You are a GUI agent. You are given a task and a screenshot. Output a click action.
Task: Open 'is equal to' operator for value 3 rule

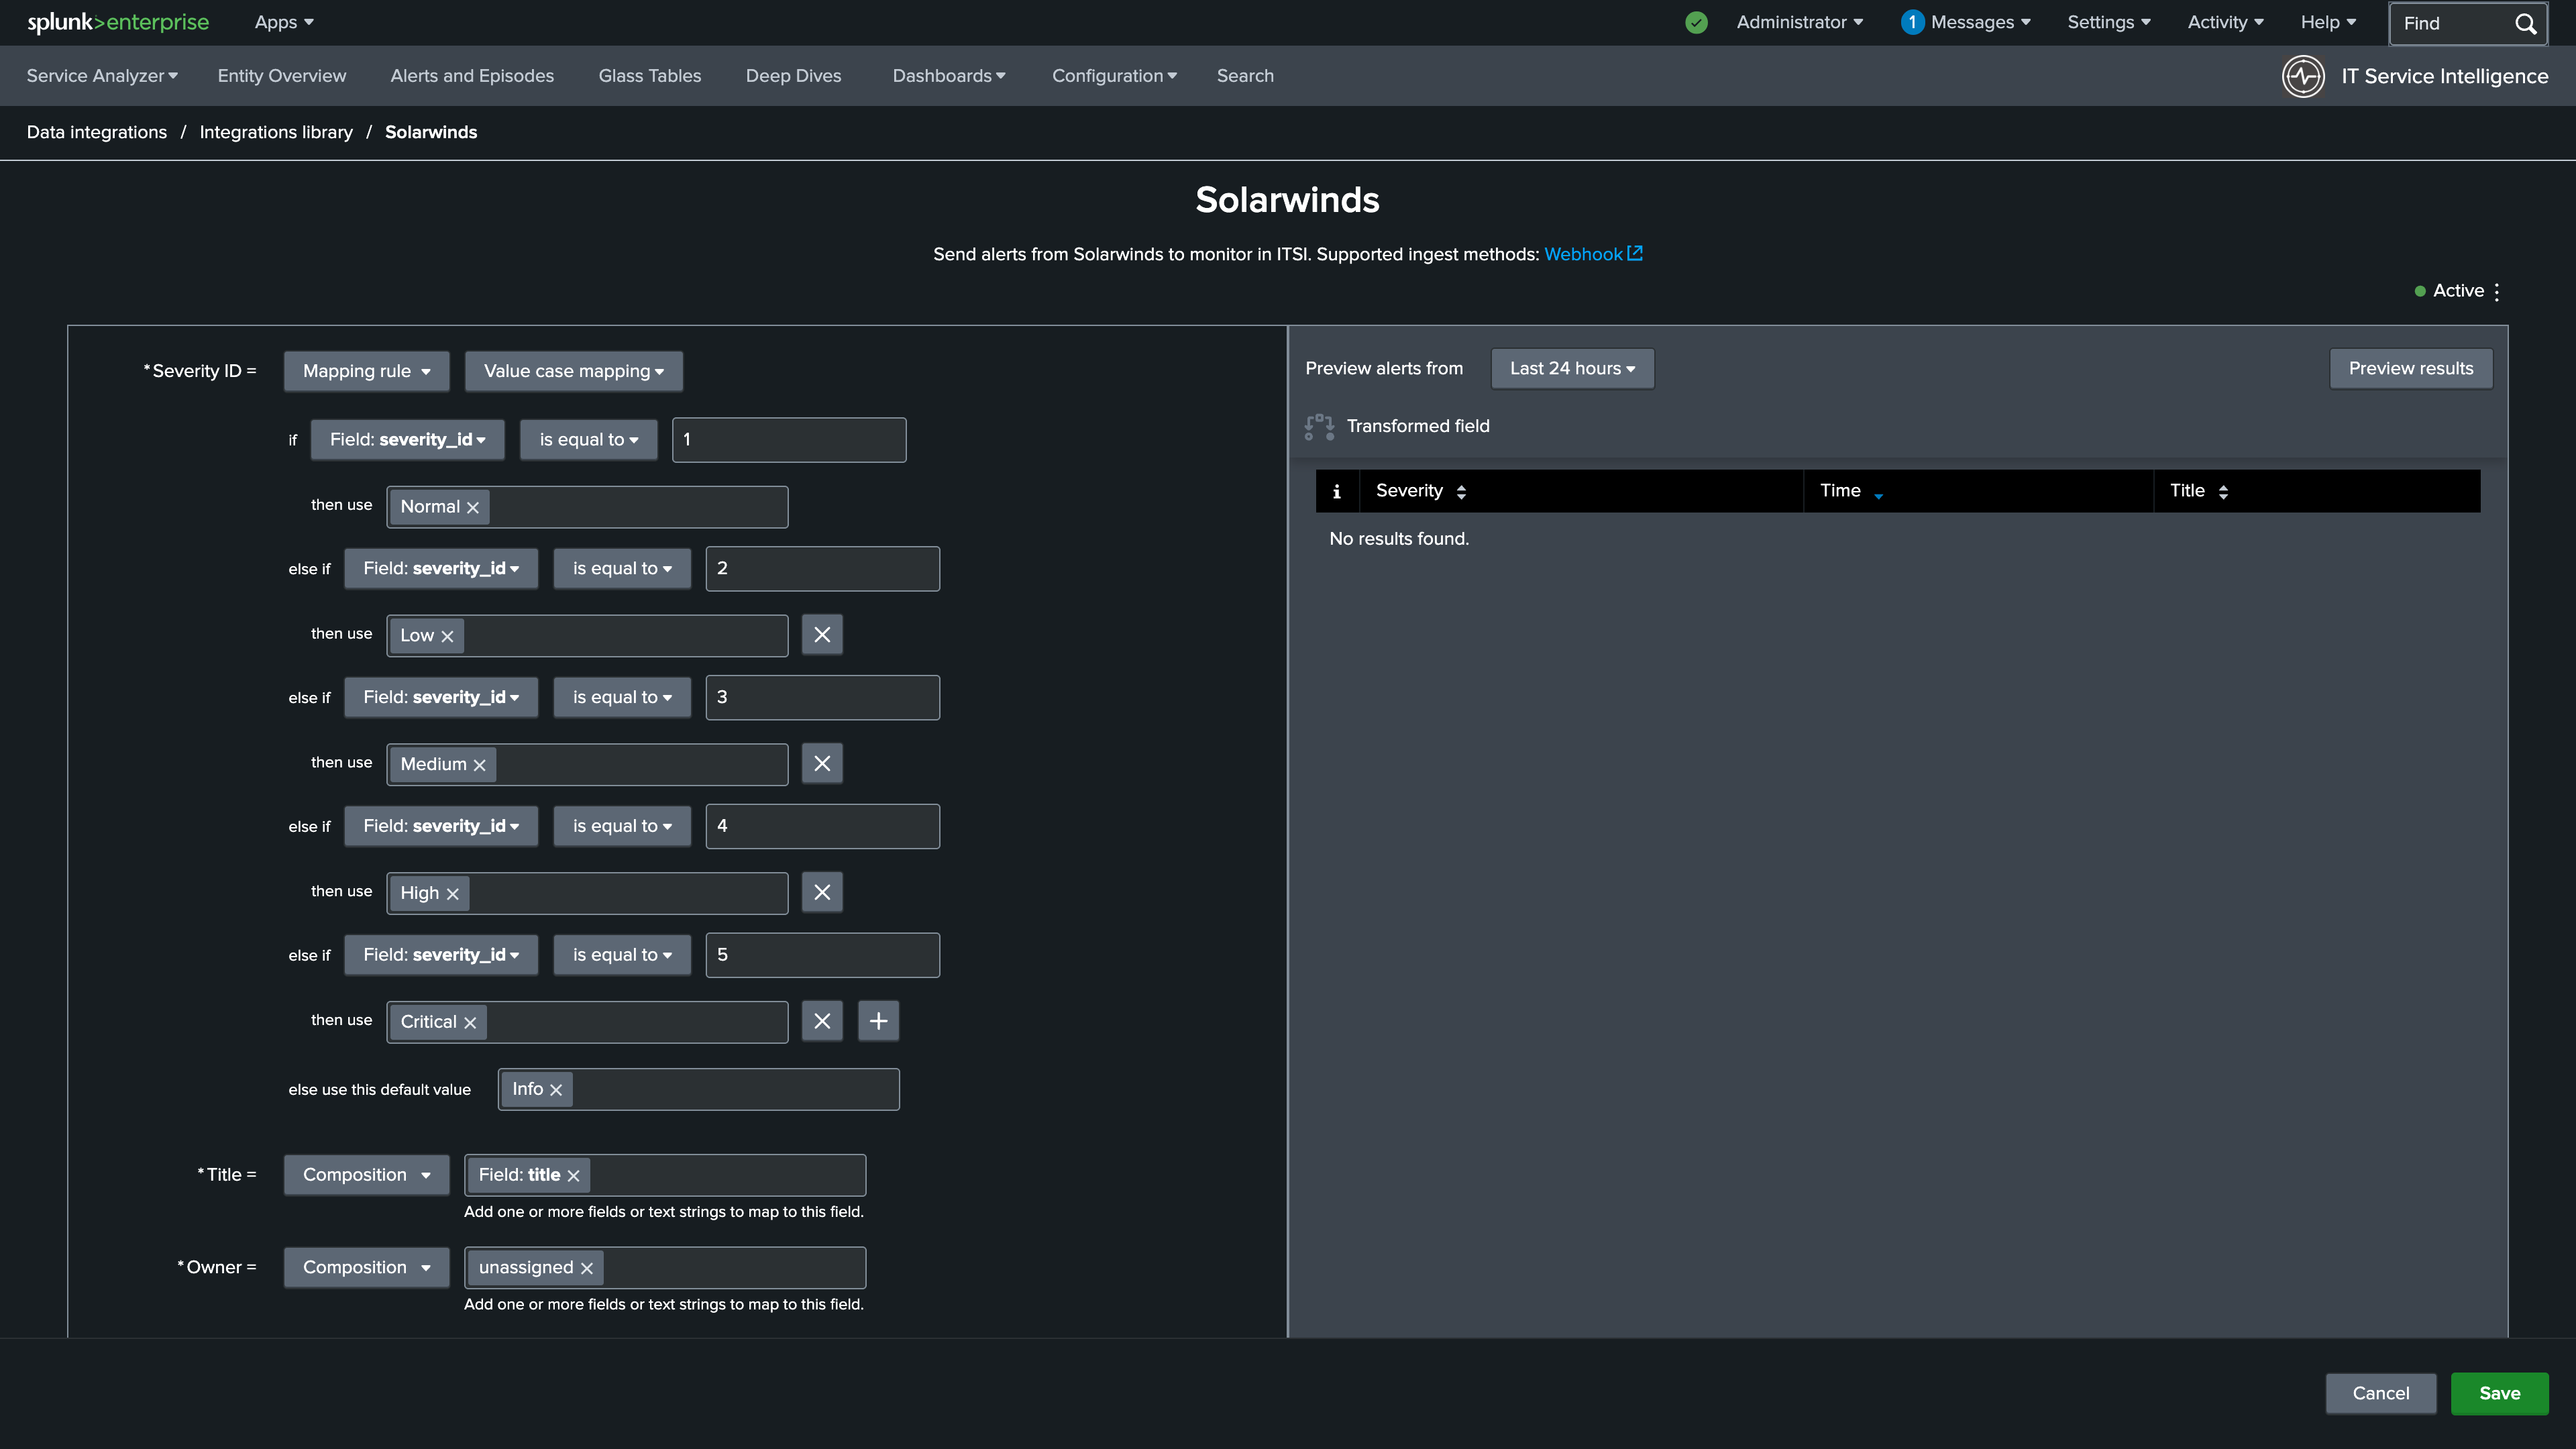pos(622,698)
